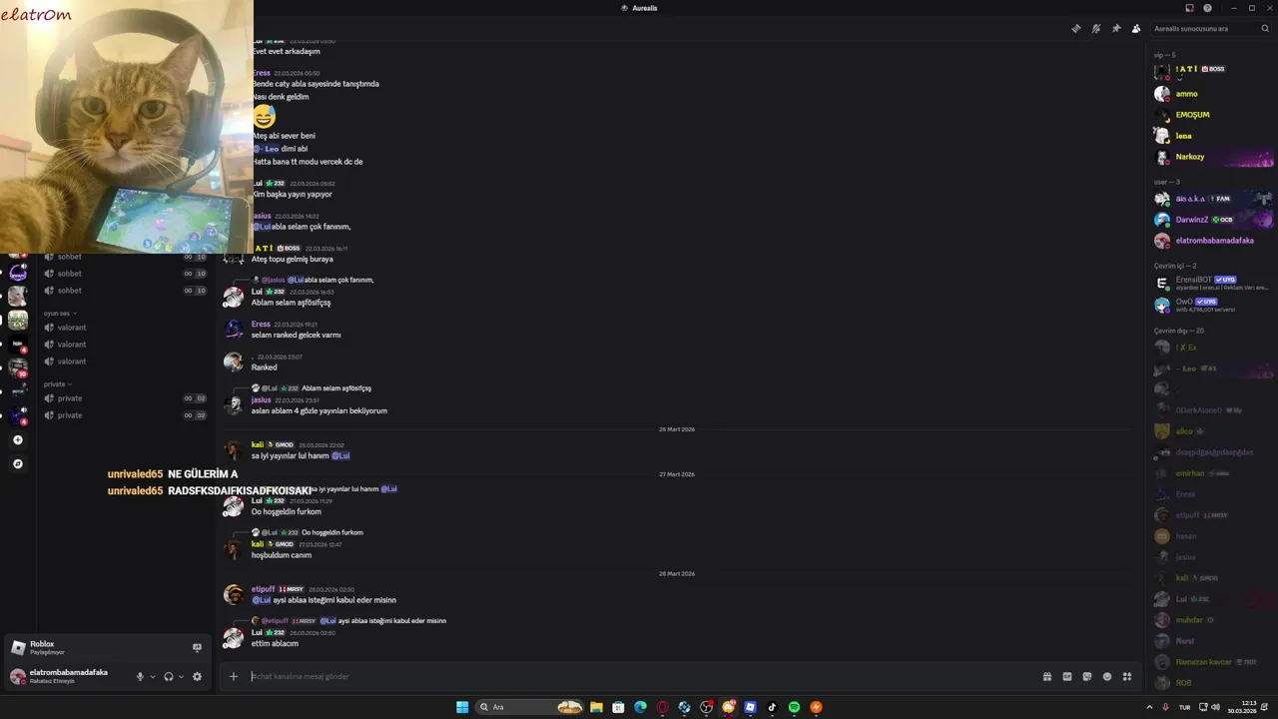This screenshot has width=1278, height=719.
Task: Open offline member 'muhdar' in list
Action: 1213,620
